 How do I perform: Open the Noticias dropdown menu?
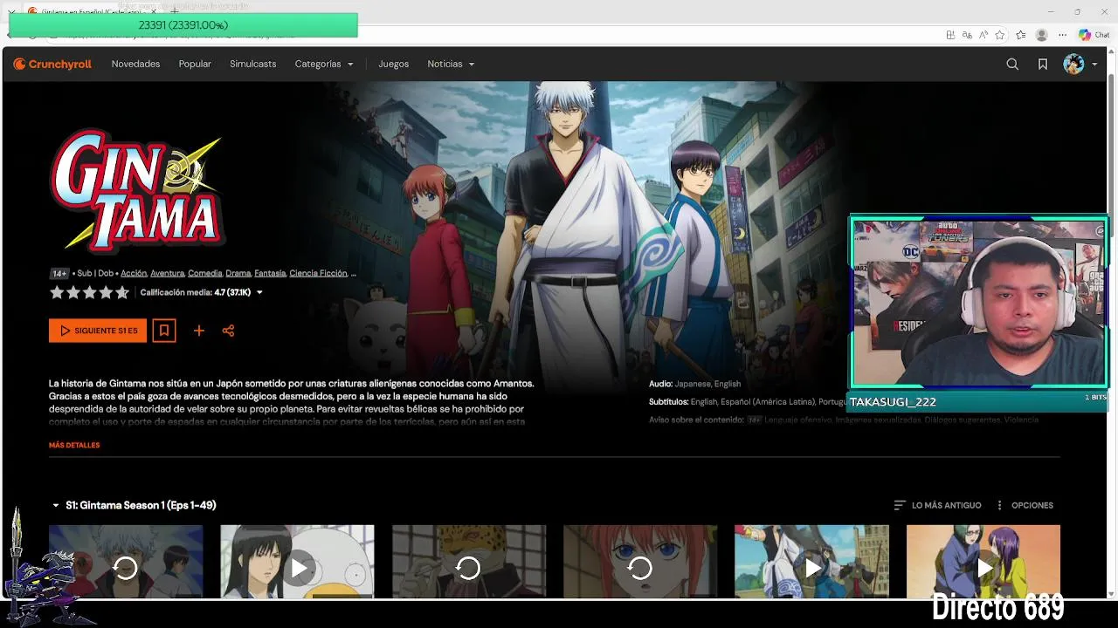tap(451, 64)
